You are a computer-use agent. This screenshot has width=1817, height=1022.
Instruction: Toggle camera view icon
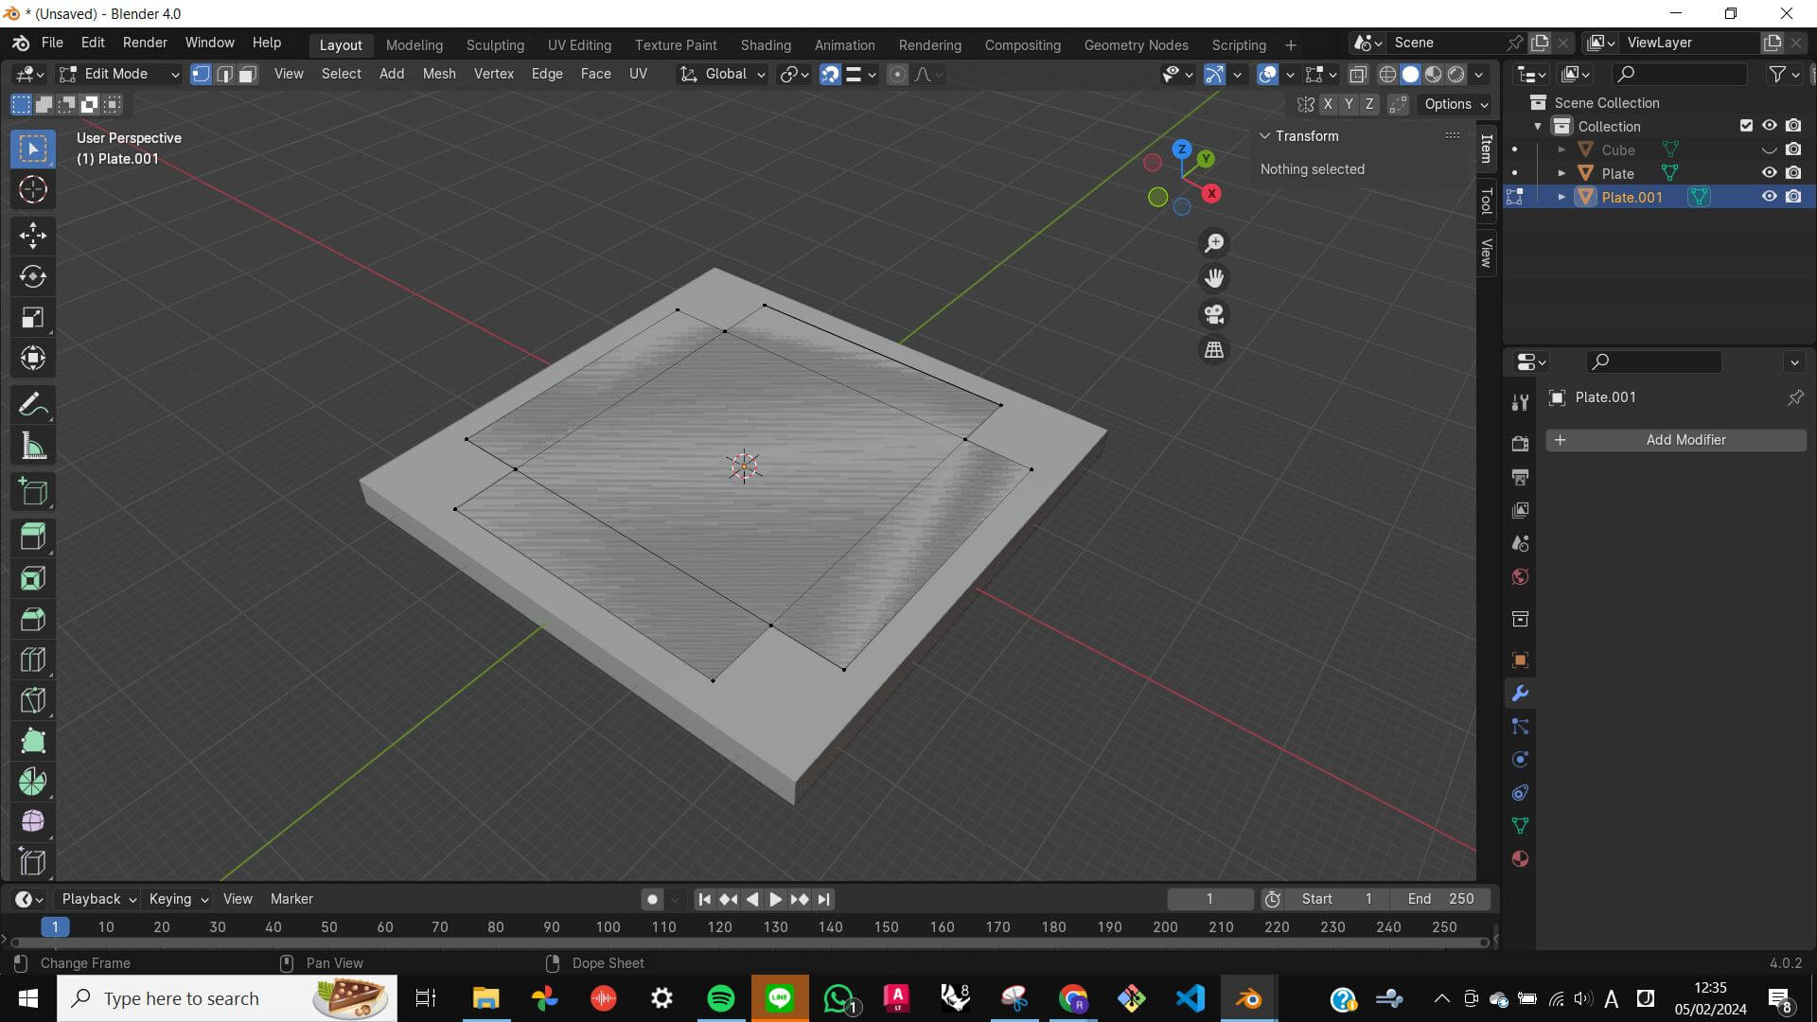[x=1214, y=314]
